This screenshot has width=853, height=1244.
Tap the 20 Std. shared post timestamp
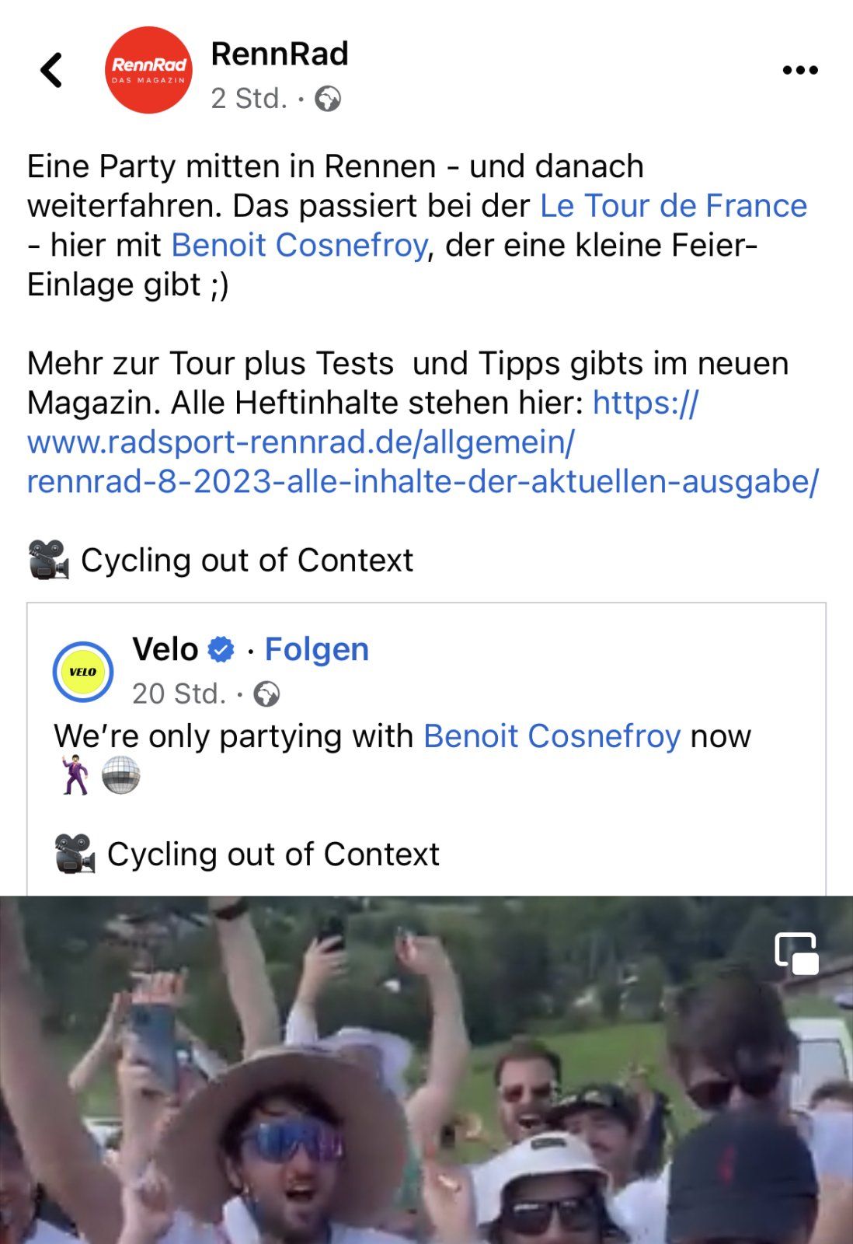point(179,694)
